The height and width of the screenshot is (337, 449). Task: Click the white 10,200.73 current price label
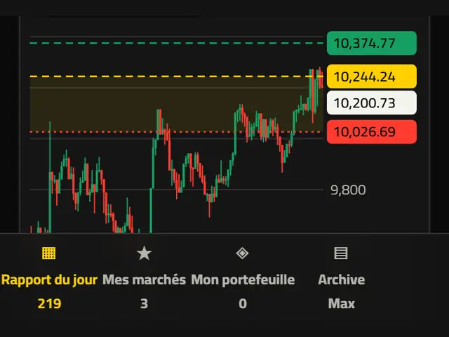pos(372,103)
